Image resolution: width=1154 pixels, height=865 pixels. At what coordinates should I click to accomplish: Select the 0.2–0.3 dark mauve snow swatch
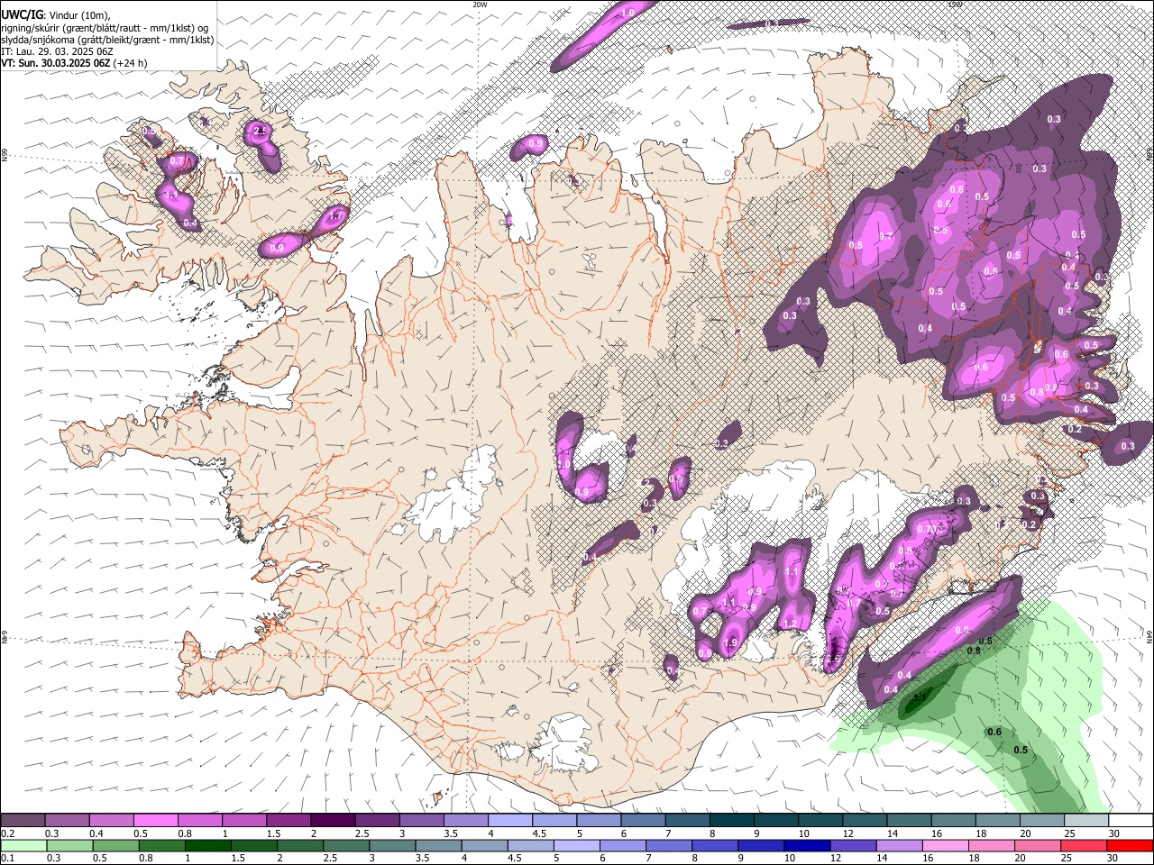23,821
